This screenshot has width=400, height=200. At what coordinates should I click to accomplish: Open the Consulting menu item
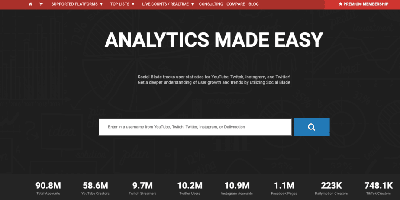pyautogui.click(x=211, y=4)
